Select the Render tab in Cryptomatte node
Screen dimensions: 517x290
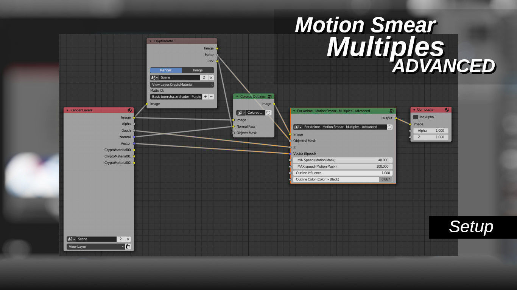(x=166, y=70)
